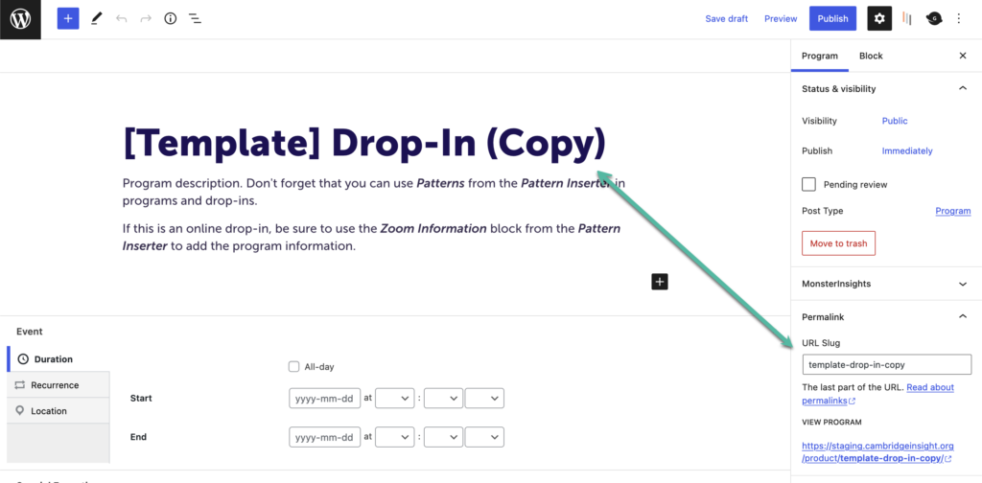This screenshot has width=982, height=483.
Task: Click the URL Slug text field
Action: (x=886, y=364)
